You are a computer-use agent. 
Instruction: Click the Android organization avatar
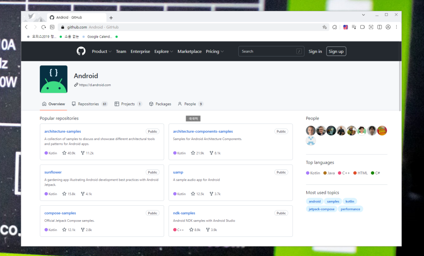pyautogui.click(x=54, y=79)
